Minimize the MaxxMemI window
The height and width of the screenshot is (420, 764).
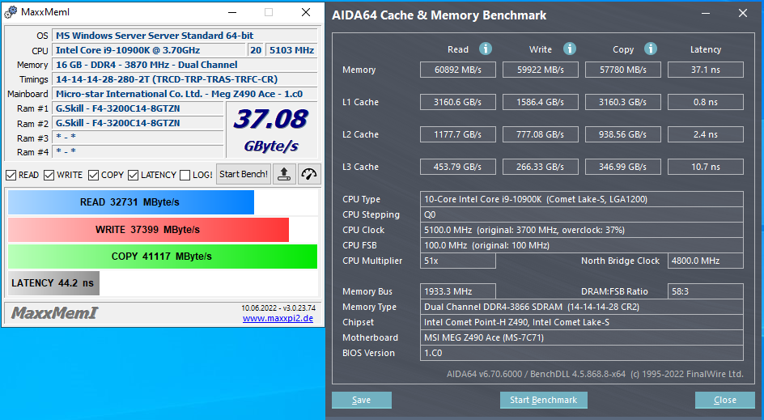pyautogui.click(x=232, y=12)
